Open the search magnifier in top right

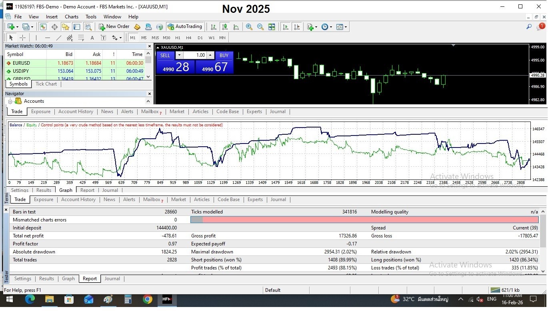coord(529,27)
